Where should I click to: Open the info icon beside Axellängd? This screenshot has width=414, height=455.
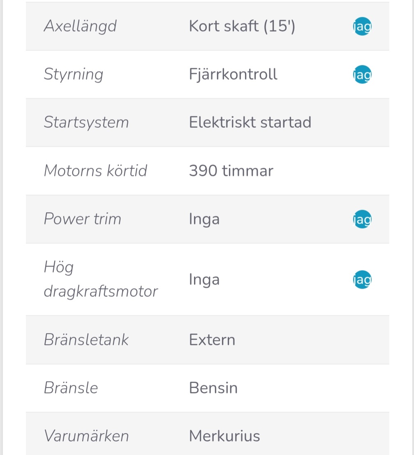pyautogui.click(x=362, y=26)
